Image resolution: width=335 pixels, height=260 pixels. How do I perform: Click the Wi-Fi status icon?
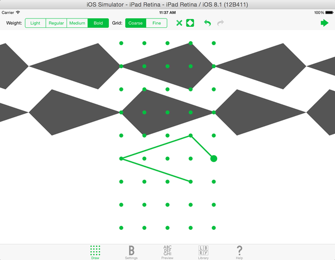point(18,12)
